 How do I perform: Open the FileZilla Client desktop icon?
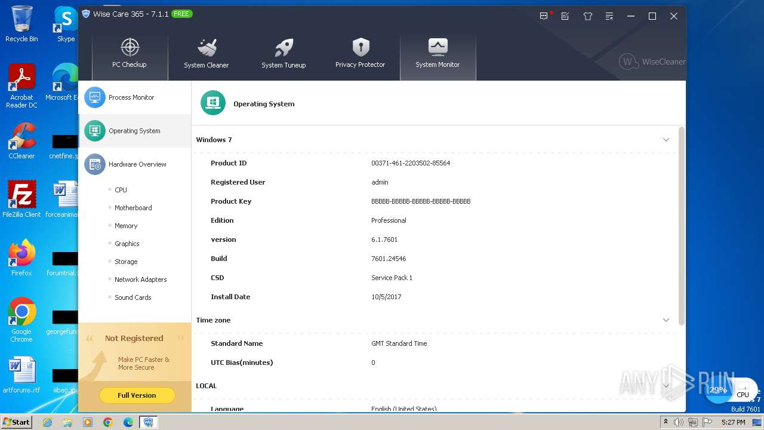point(21,199)
